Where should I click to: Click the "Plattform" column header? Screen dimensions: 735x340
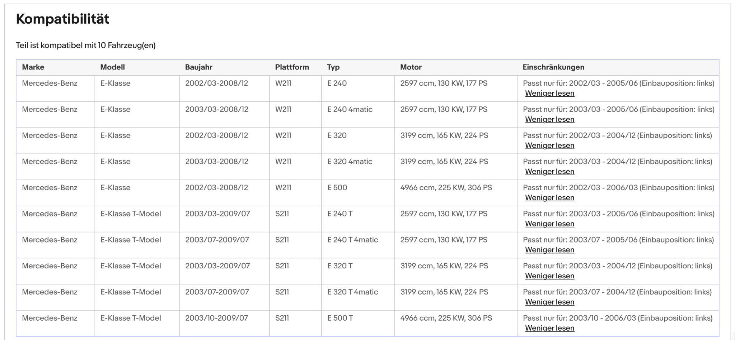click(x=292, y=67)
